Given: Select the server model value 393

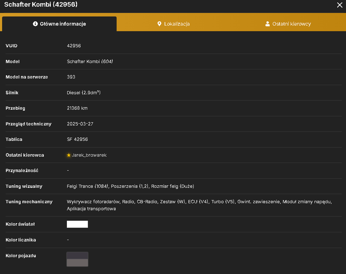Looking at the screenshot, I should point(71,77).
